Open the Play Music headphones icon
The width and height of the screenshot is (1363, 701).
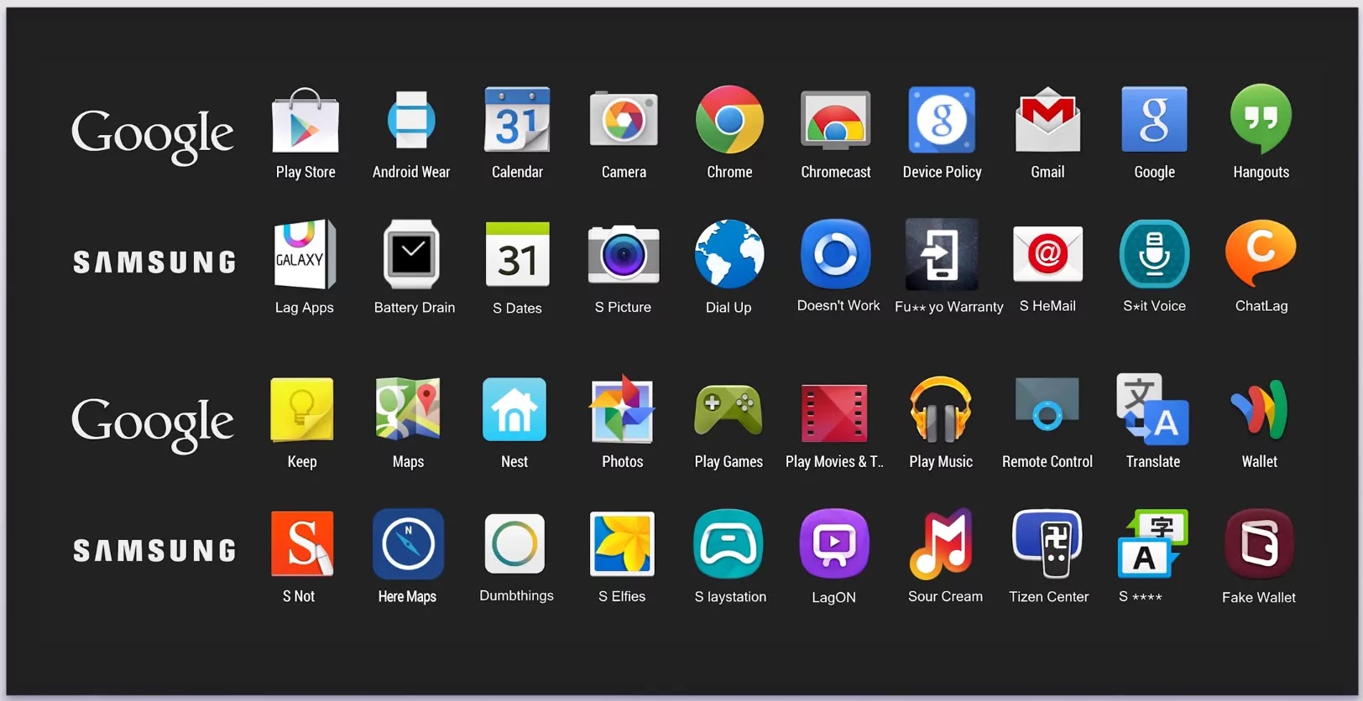tap(941, 409)
